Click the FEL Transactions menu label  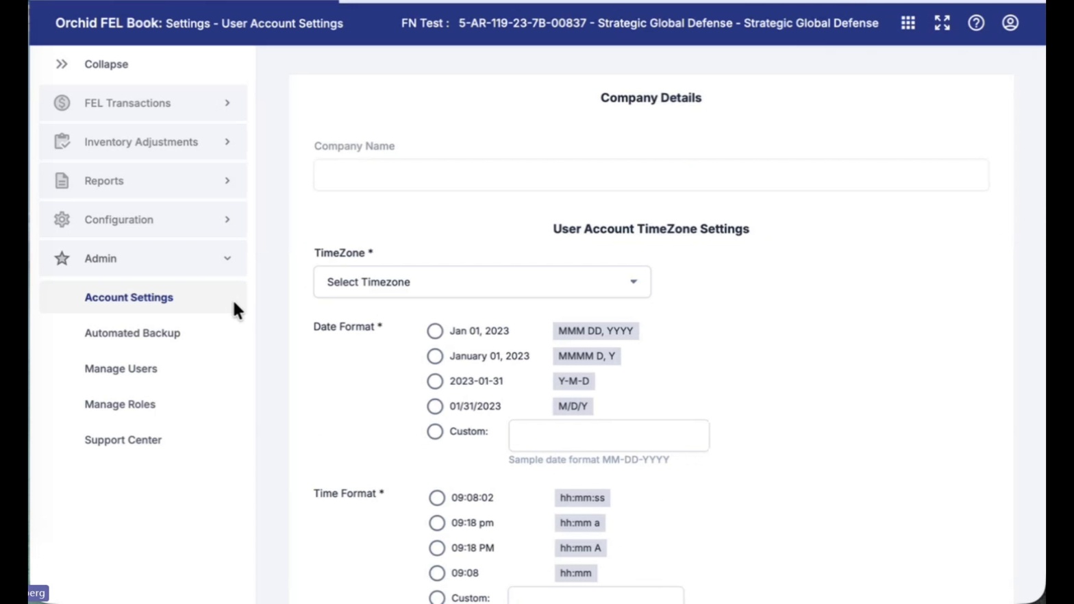pos(127,103)
